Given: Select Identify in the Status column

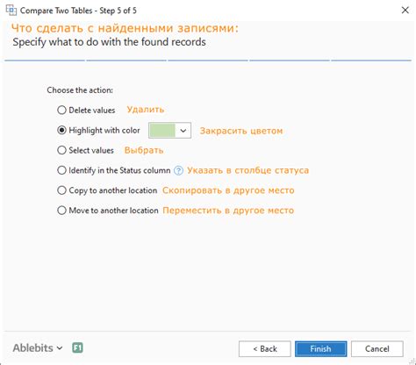Looking at the screenshot, I should 61,170.
